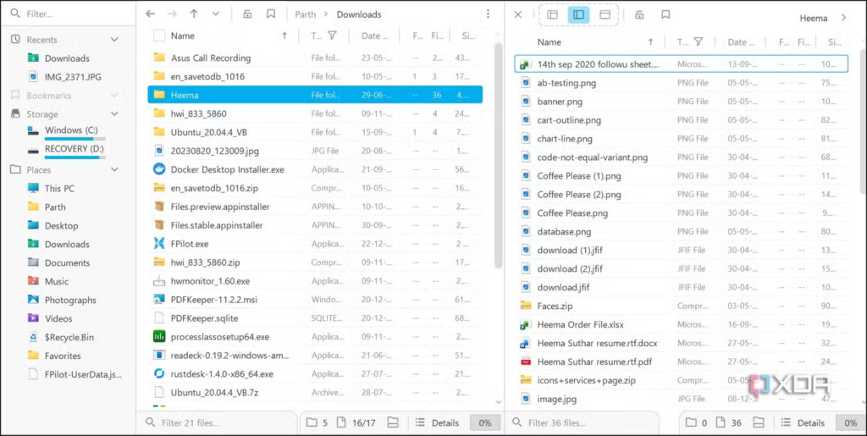Select Photographs in the Places list
Image resolution: width=867 pixels, height=436 pixels.
pyautogui.click(x=70, y=301)
